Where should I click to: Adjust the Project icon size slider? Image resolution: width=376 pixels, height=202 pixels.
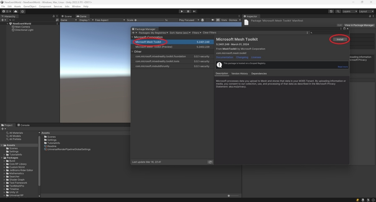(x=233, y=196)
